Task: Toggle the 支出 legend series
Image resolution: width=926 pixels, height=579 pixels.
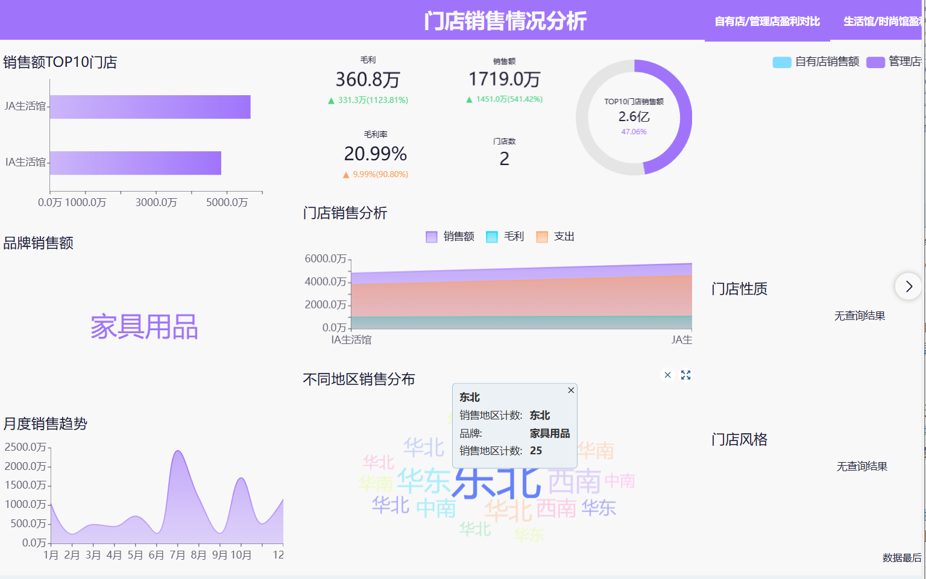Action: click(x=555, y=236)
